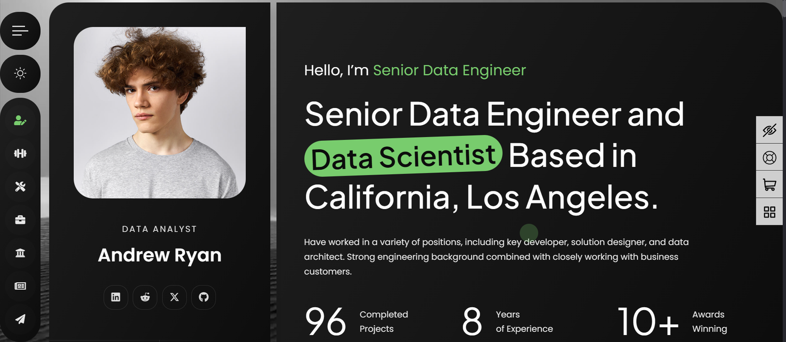Viewport: 786px width, 342px height.
Task: Open Education section bank icon
Action: (20, 253)
